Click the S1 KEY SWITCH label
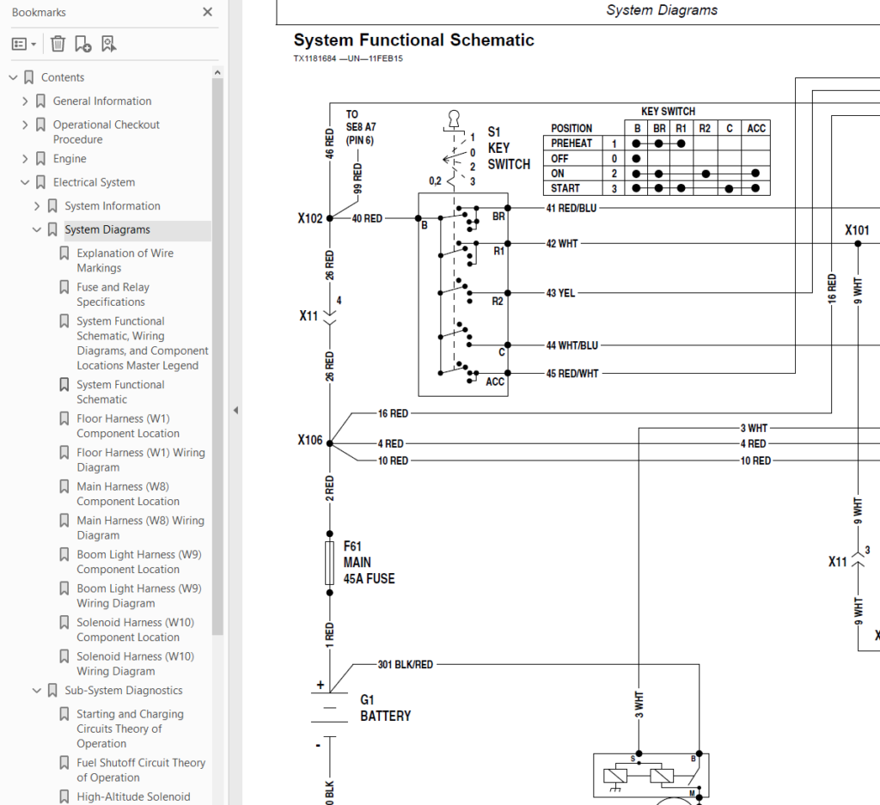Image resolution: width=880 pixels, height=805 pixels. coord(509,148)
